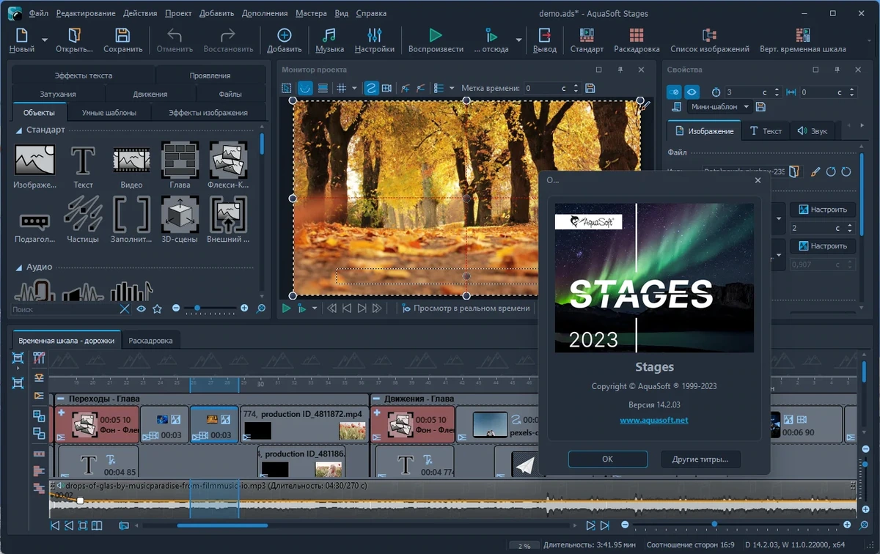Viewport: 880px width, 554px height.
Task: Open the www.aquasoft.net link
Action: (653, 421)
